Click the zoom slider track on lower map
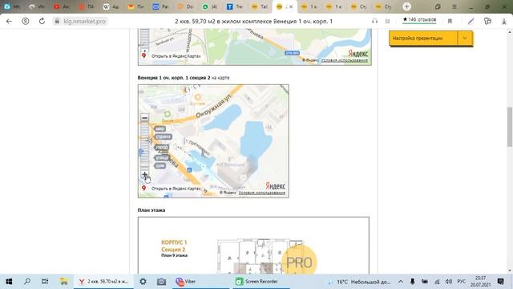 tap(144, 146)
